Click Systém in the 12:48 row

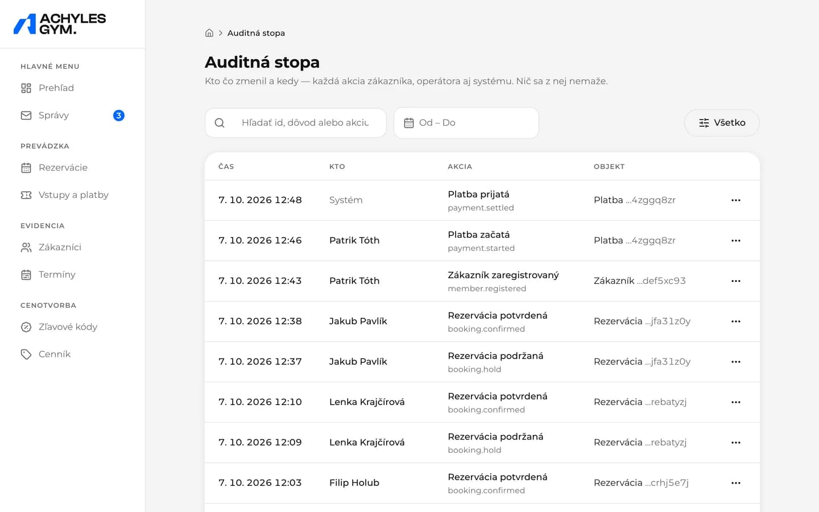346,200
